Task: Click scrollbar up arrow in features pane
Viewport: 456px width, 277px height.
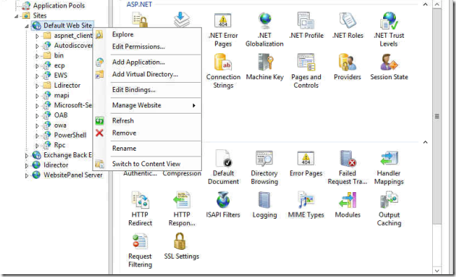Action: (437, 4)
